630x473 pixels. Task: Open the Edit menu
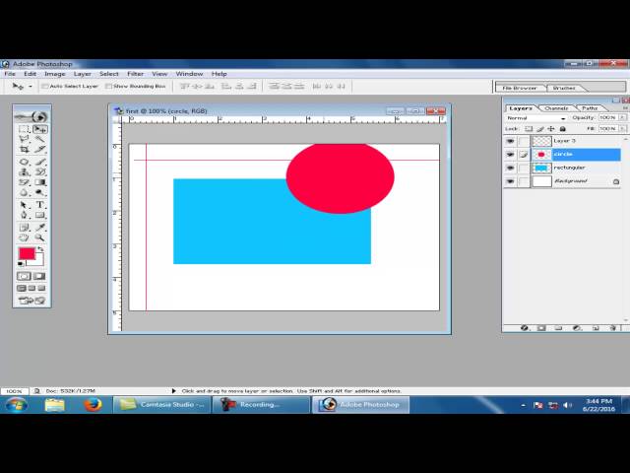point(31,74)
